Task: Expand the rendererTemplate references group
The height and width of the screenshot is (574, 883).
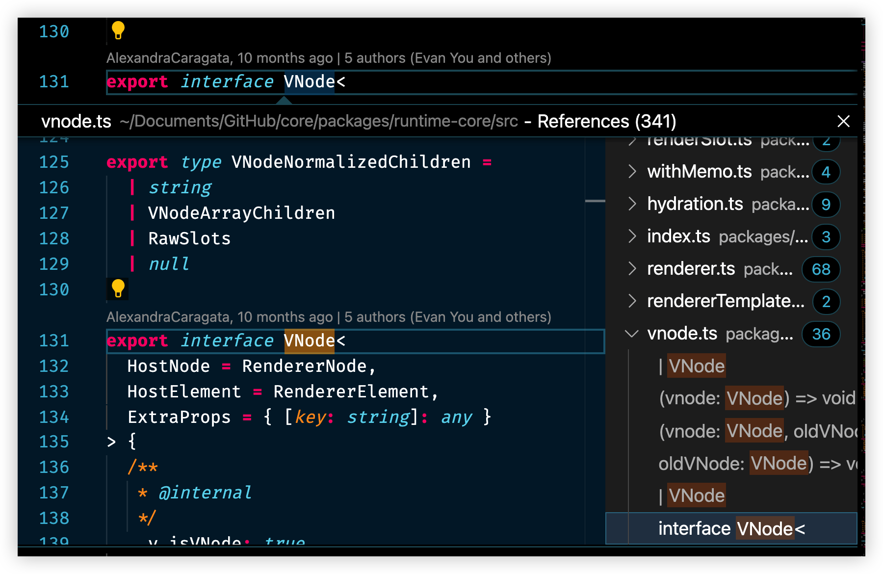Action: coord(632,301)
